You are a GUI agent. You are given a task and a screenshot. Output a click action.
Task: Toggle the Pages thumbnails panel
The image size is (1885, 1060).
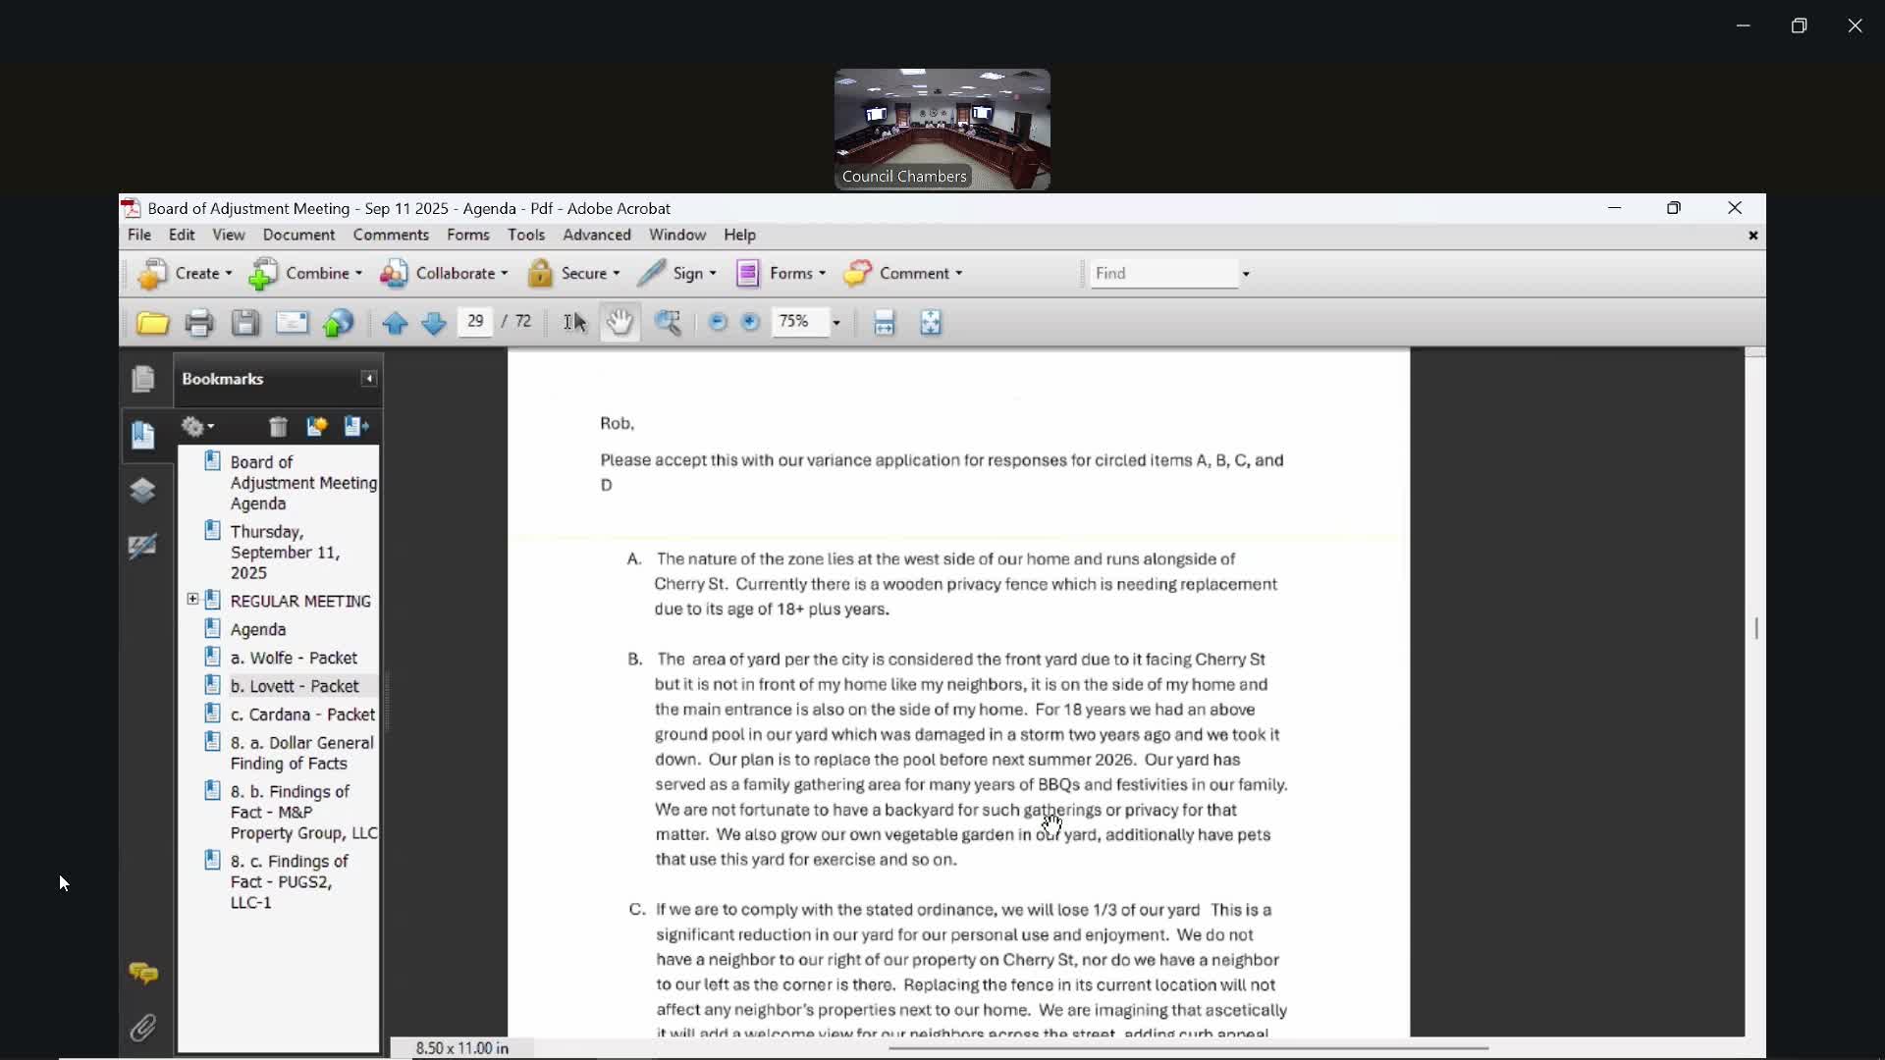click(143, 379)
